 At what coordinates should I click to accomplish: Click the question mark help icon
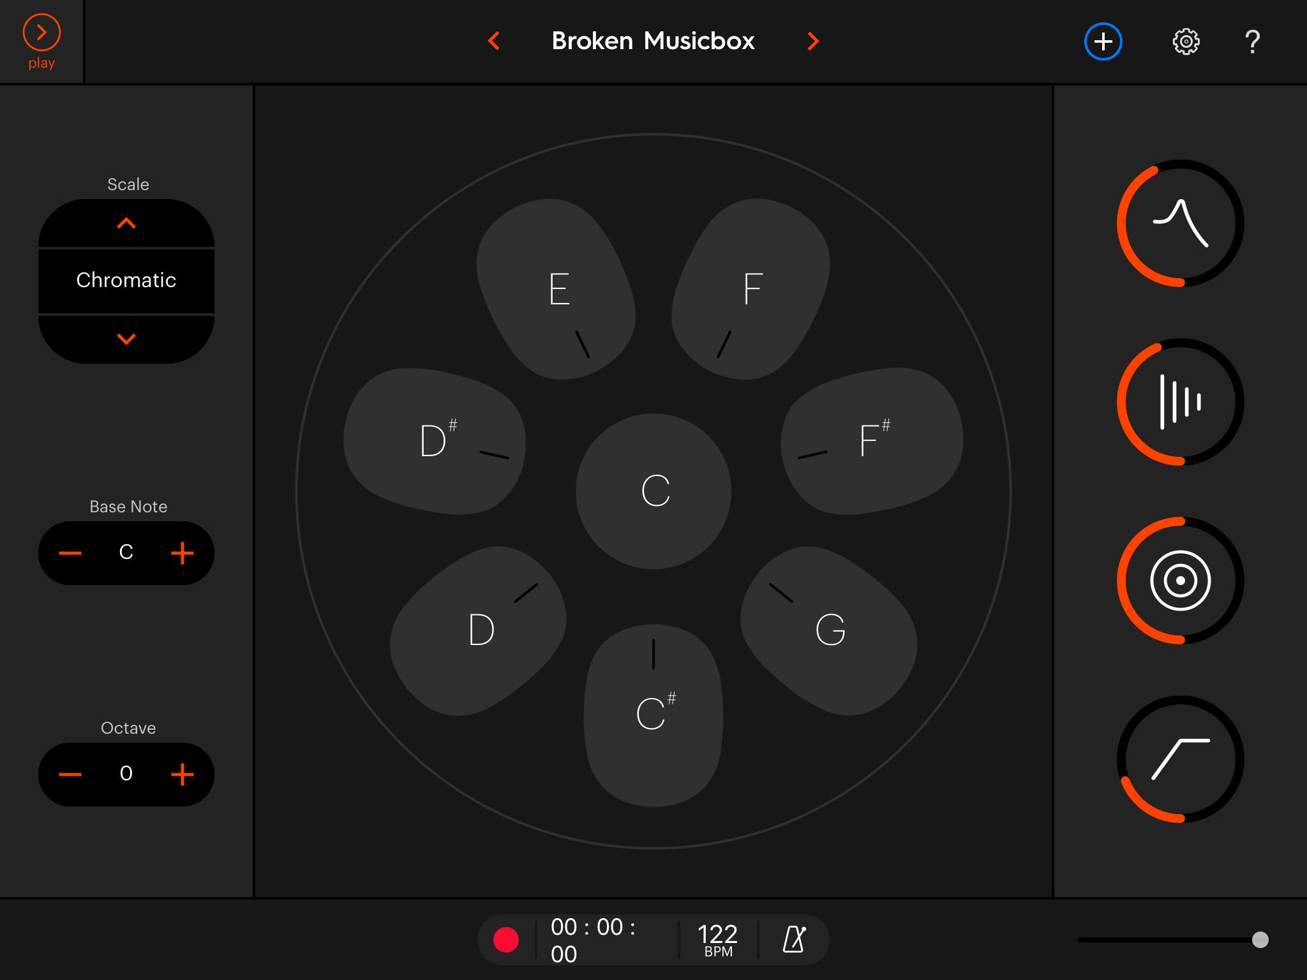1252,42
